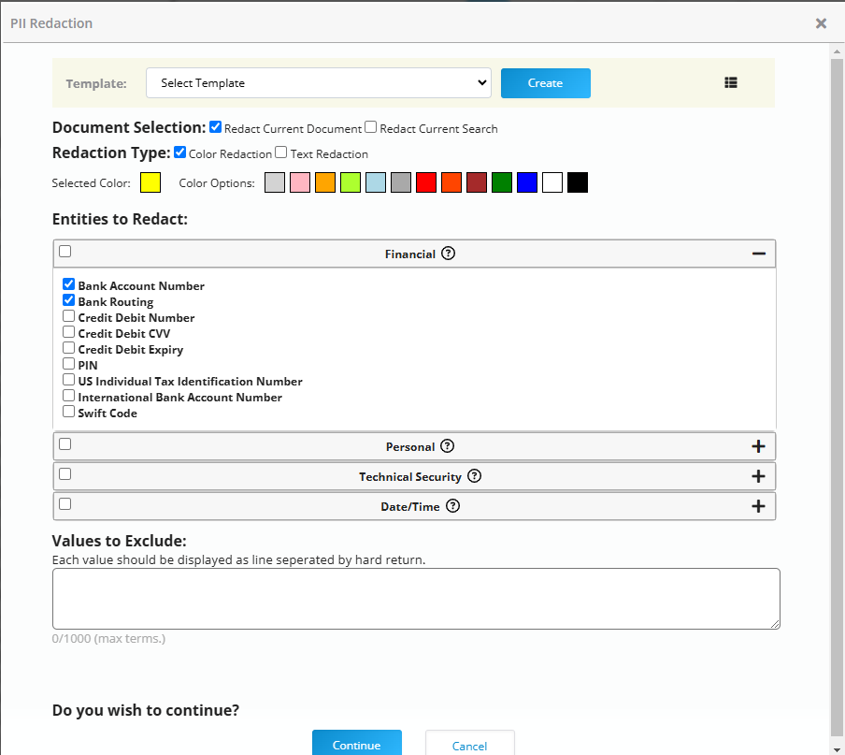This screenshot has height=755, width=845.
Task: Open the Technical Security help icon
Action: point(474,476)
